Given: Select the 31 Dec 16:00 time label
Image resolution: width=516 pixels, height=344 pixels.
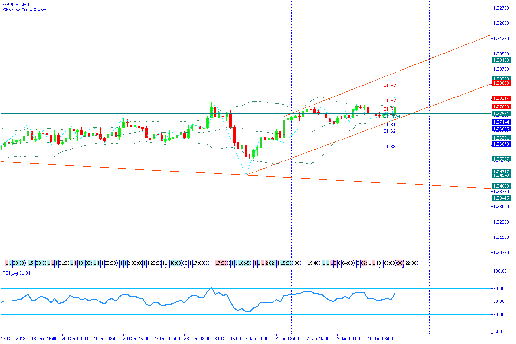Looking at the screenshot, I should [x=228, y=339].
